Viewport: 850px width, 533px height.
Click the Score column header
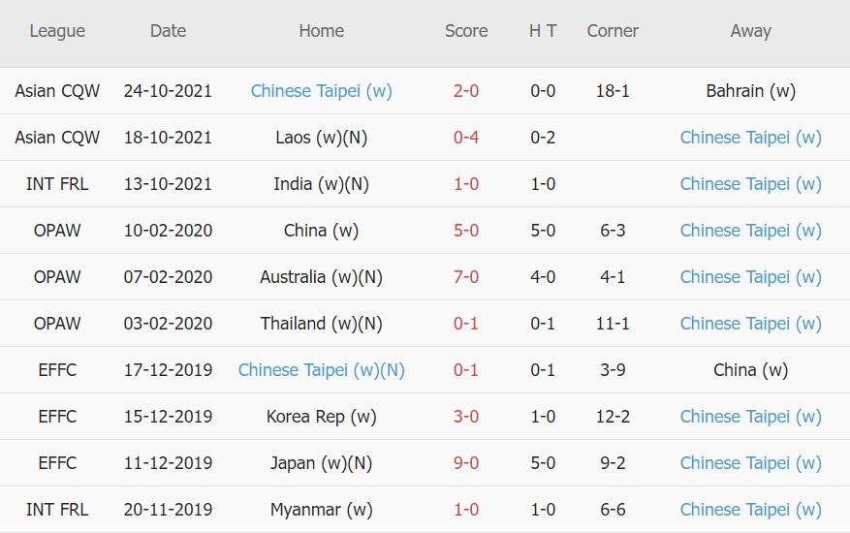point(466,31)
